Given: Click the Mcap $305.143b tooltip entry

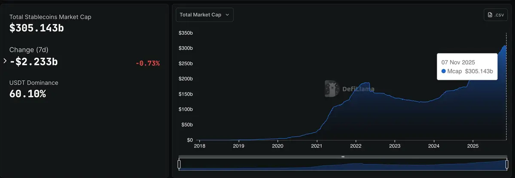Looking at the screenshot, I should (467, 71).
